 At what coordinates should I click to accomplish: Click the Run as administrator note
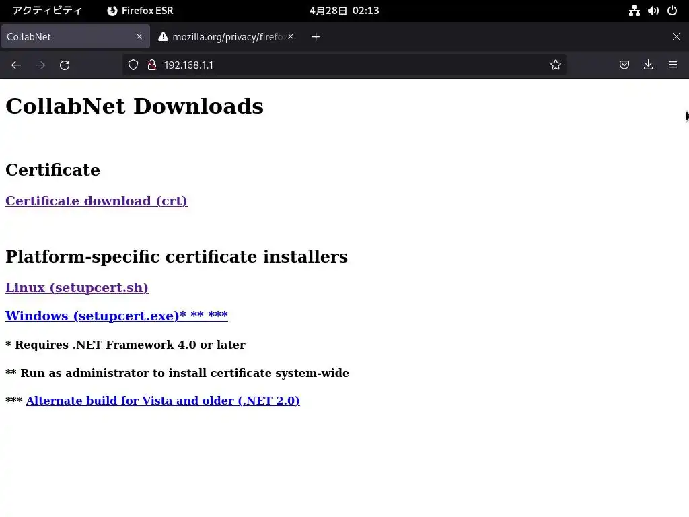pyautogui.click(x=177, y=373)
